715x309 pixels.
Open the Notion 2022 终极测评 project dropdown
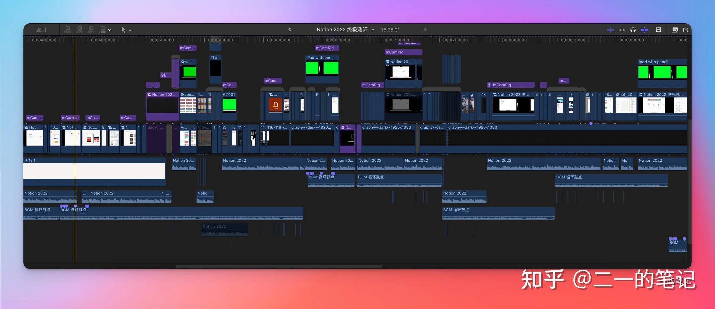click(x=345, y=29)
